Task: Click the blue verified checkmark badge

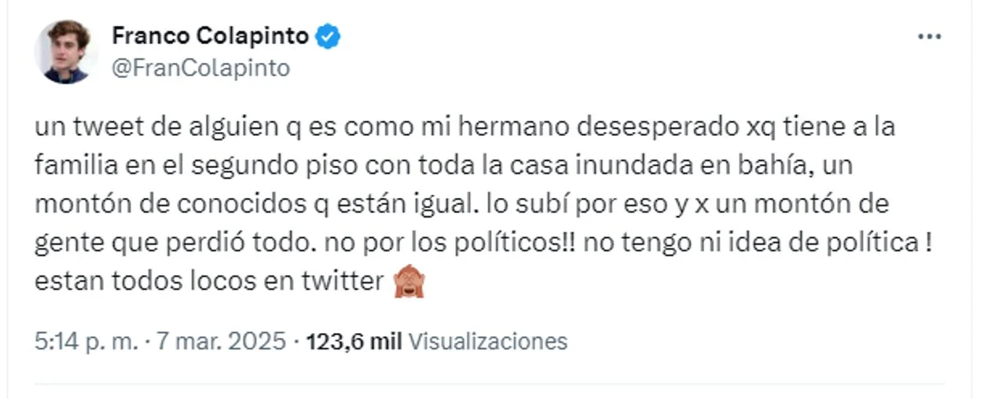Action: pos(328,36)
